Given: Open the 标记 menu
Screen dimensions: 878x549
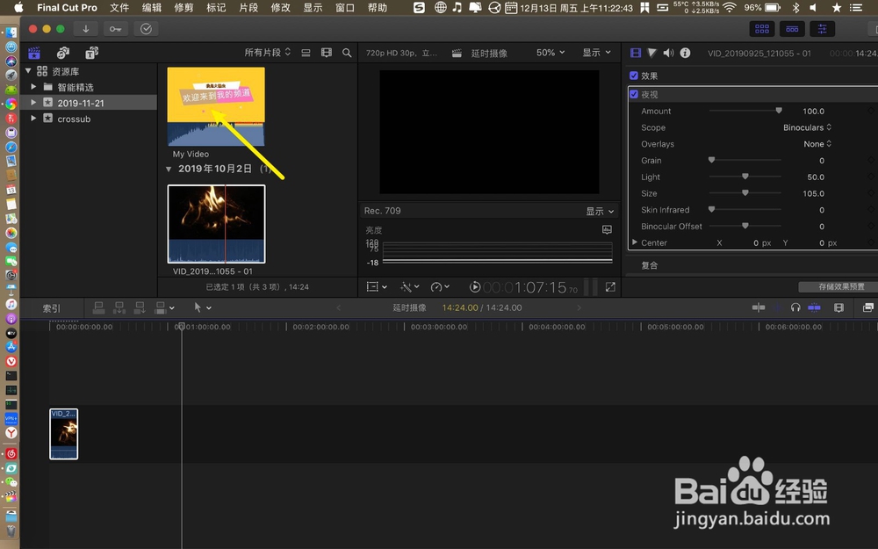Looking at the screenshot, I should [x=216, y=7].
